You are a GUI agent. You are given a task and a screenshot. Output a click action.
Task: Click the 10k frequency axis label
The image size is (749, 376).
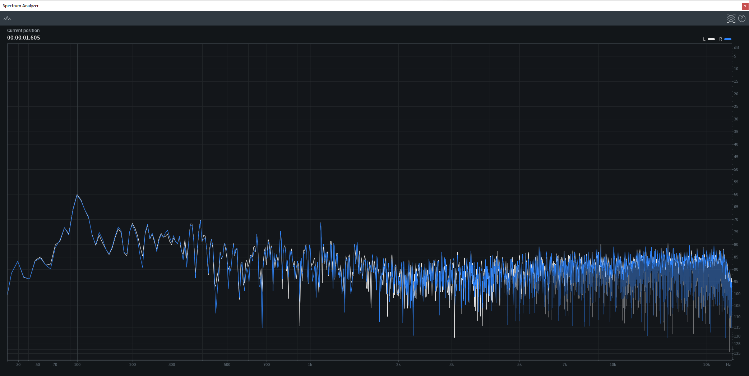(613, 364)
